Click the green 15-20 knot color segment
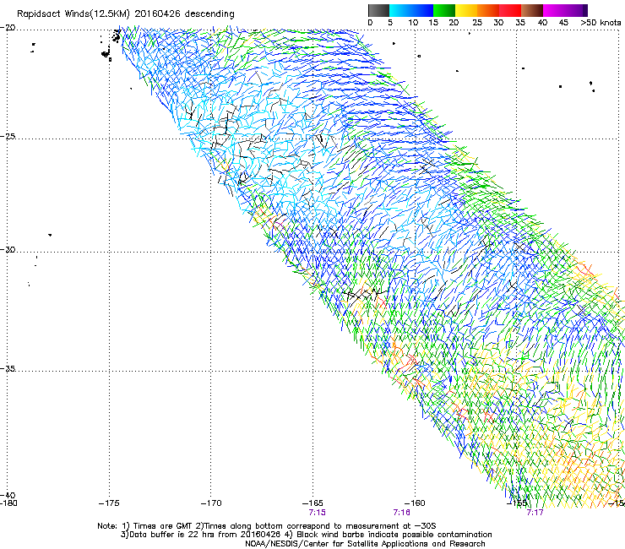Screen dimensions: 625x549 pyautogui.click(x=444, y=10)
